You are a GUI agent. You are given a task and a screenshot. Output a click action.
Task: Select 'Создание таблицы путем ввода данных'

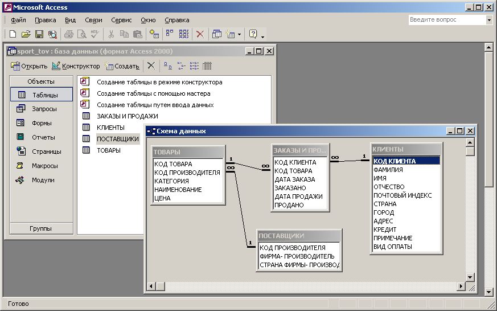(x=155, y=105)
